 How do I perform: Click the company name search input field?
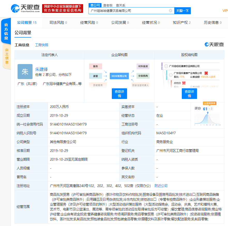129,11
